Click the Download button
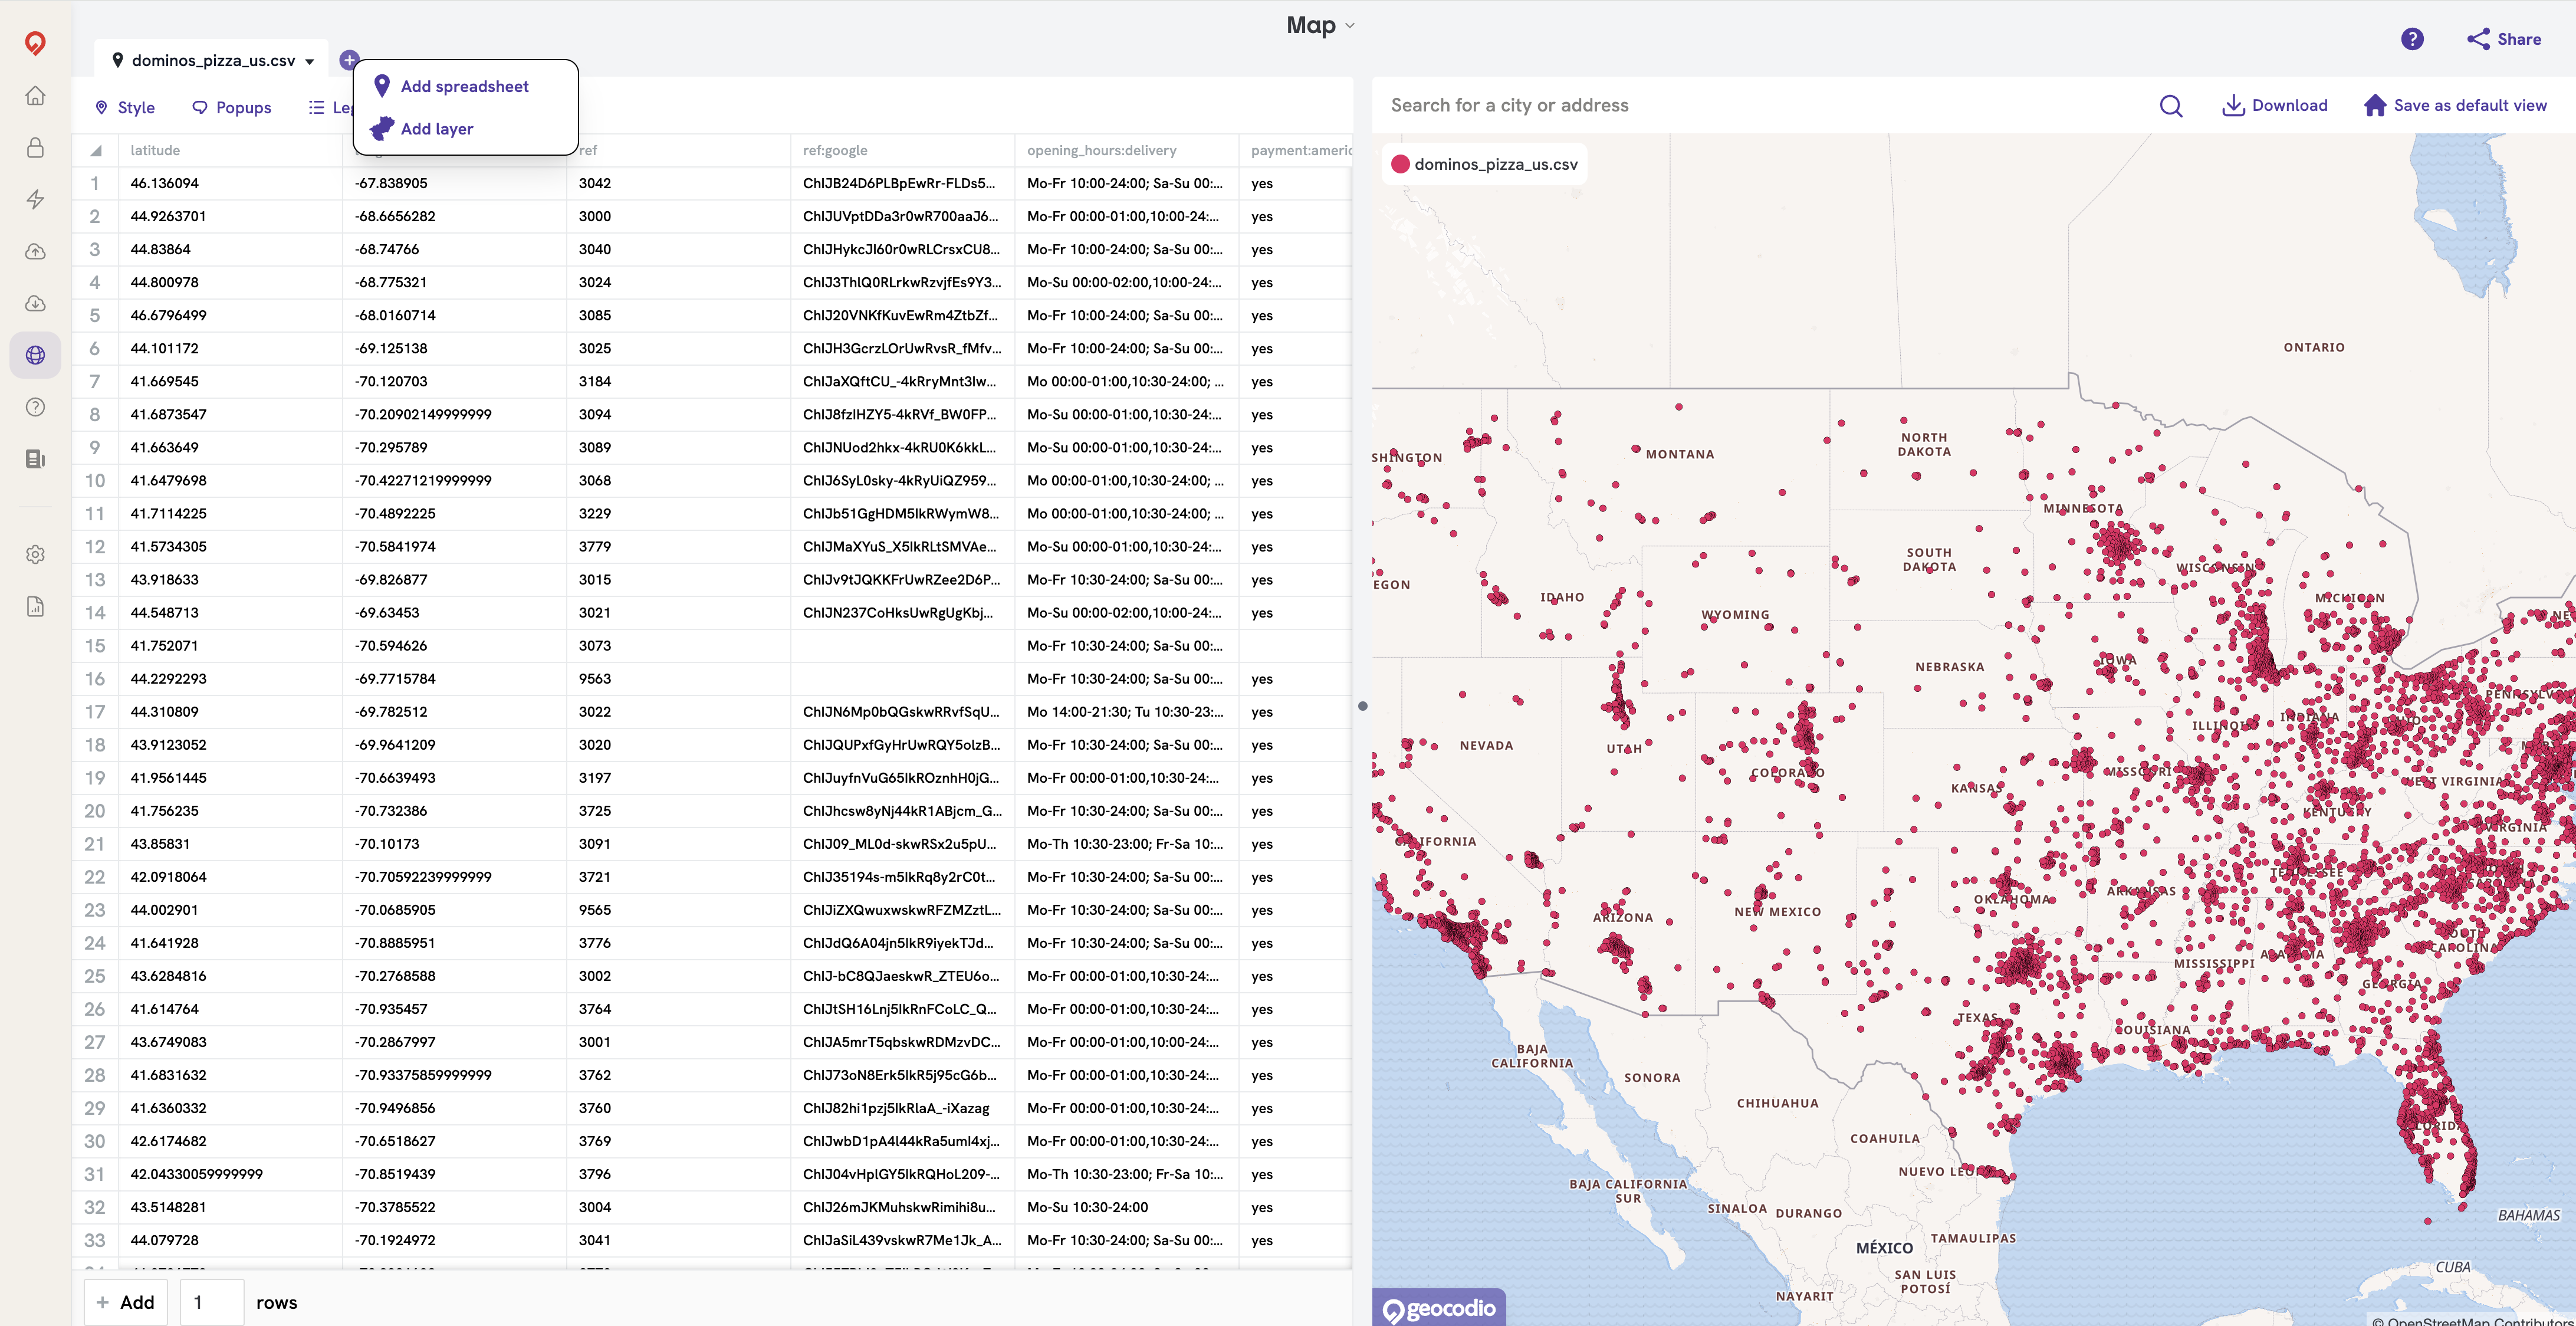Screen dimensions: 2576x1326 tap(2275, 106)
